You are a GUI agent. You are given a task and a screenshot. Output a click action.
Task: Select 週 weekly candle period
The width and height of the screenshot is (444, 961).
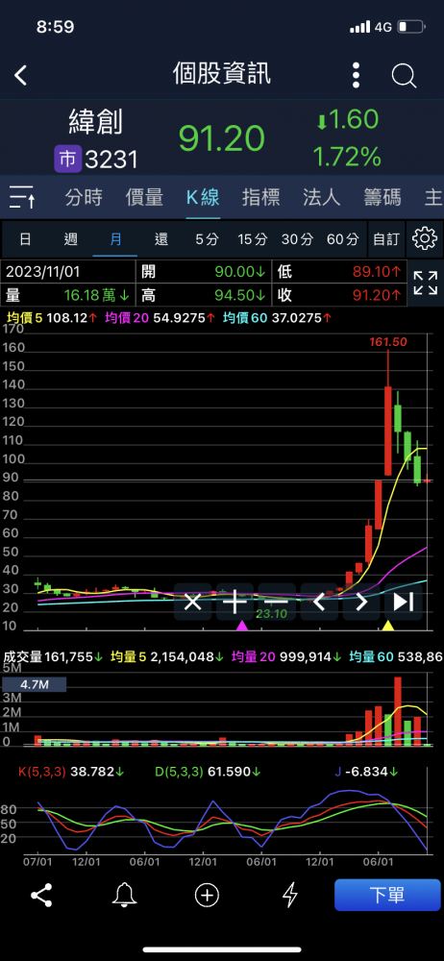(70, 238)
